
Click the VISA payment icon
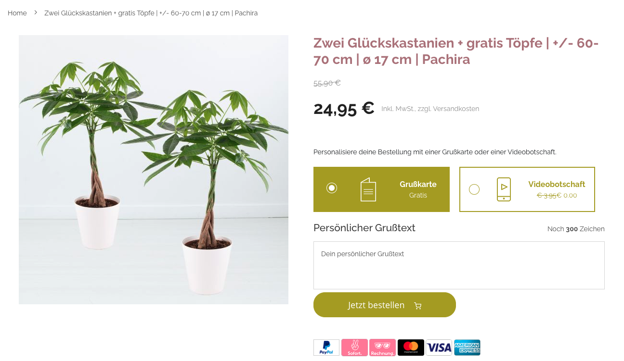click(439, 348)
